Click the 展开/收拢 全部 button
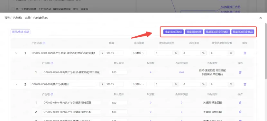 pos(21,32)
